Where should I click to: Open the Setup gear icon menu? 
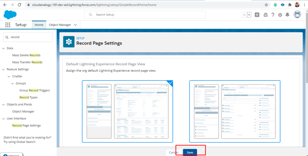(280, 15)
